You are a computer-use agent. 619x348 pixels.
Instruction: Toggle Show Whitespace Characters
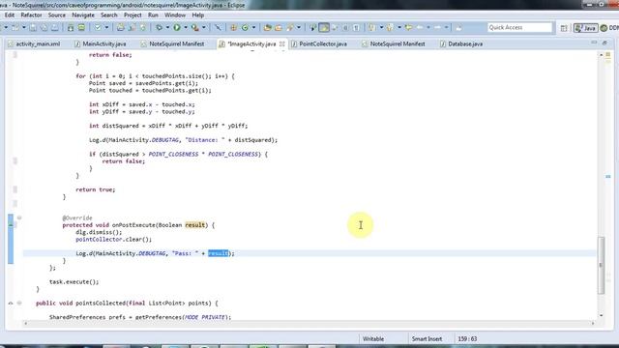coord(356,28)
